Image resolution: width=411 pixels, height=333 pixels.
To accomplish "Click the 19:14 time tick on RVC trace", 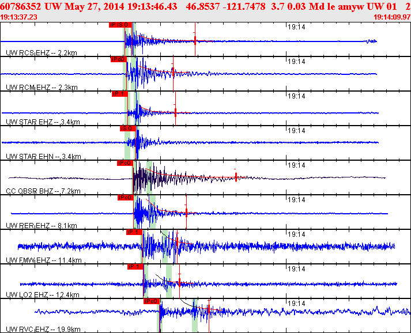I will pyautogui.click(x=296, y=304).
